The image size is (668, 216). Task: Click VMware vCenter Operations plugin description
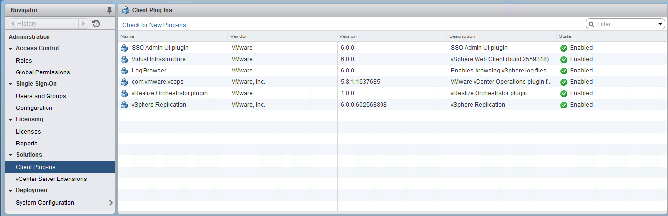501,82
